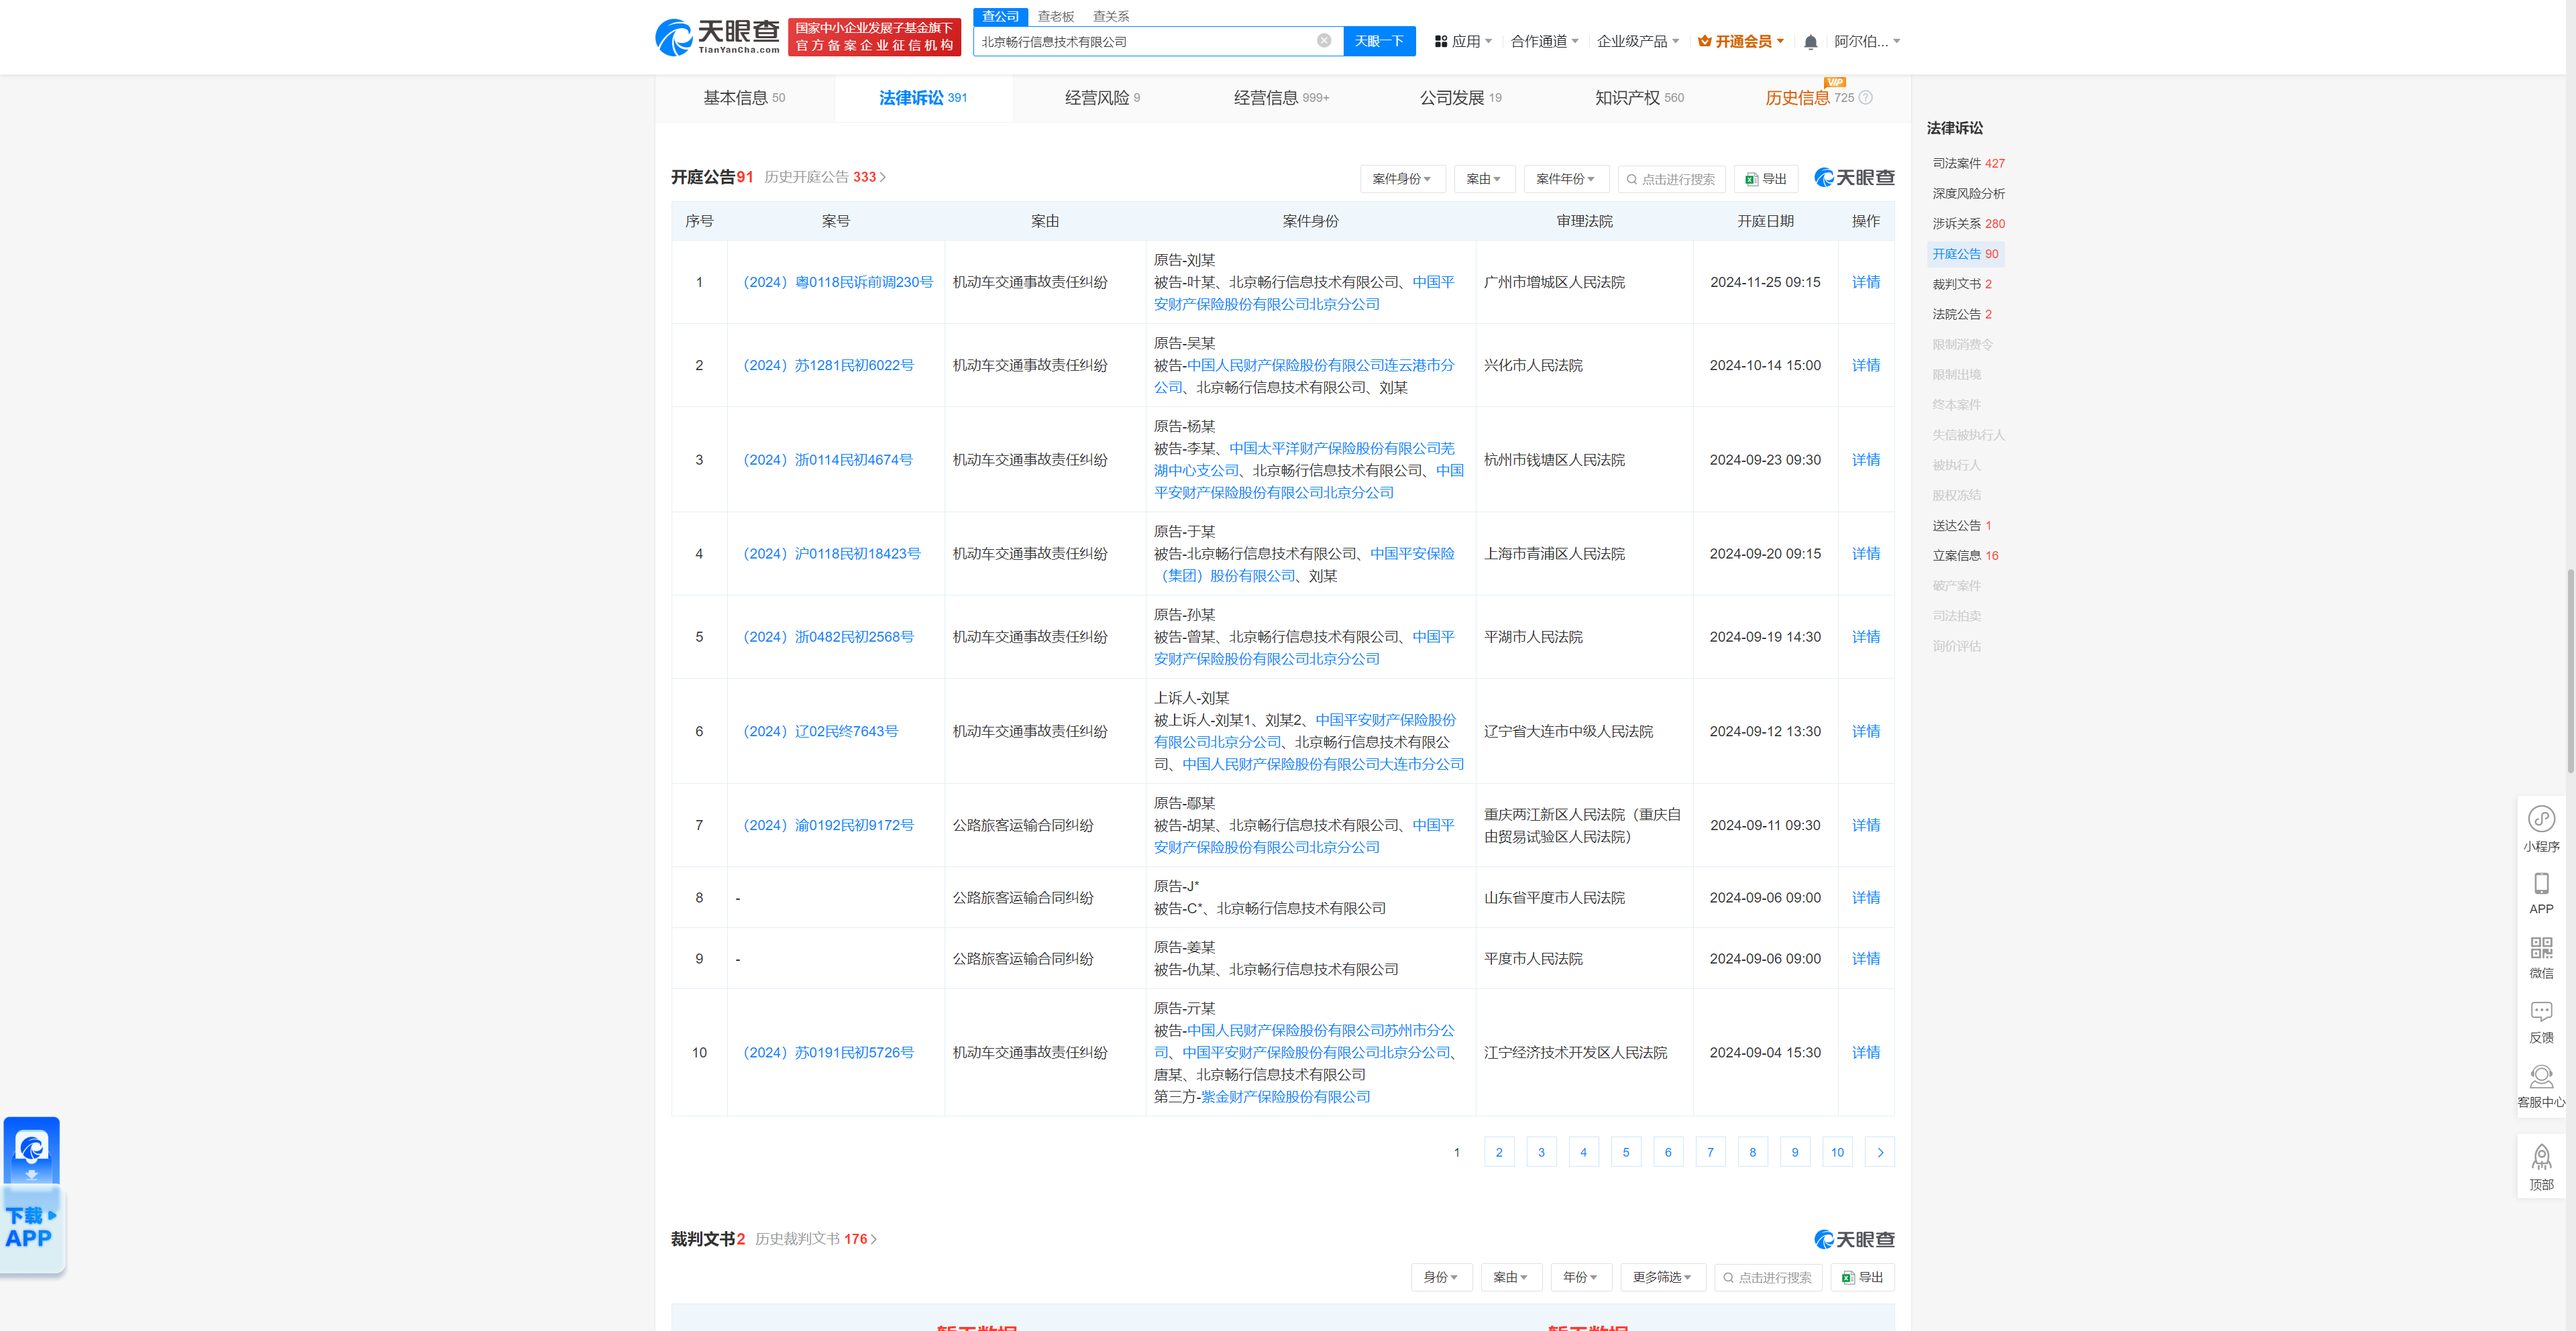Switch to 基本信息 tab
The width and height of the screenshot is (2576, 1331).
744,98
